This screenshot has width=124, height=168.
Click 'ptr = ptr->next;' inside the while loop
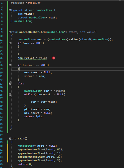coord(44,102)
